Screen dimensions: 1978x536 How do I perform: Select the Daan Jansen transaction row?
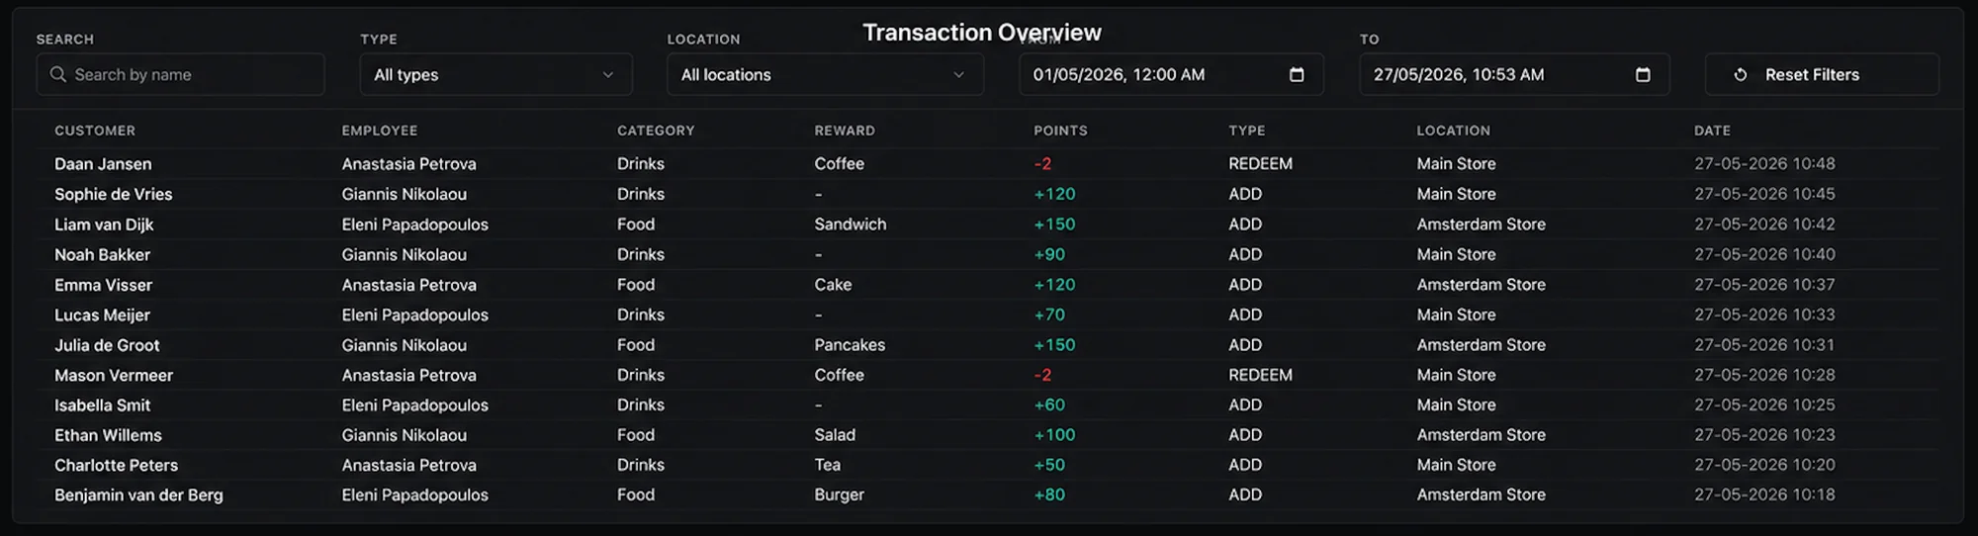(989, 163)
